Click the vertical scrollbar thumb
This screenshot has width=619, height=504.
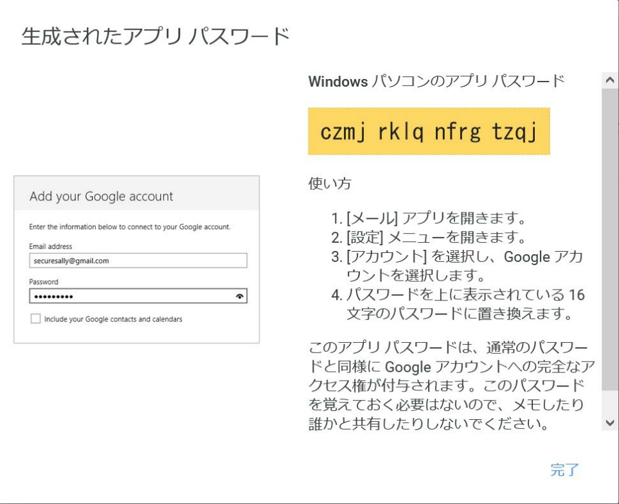click(x=610, y=239)
